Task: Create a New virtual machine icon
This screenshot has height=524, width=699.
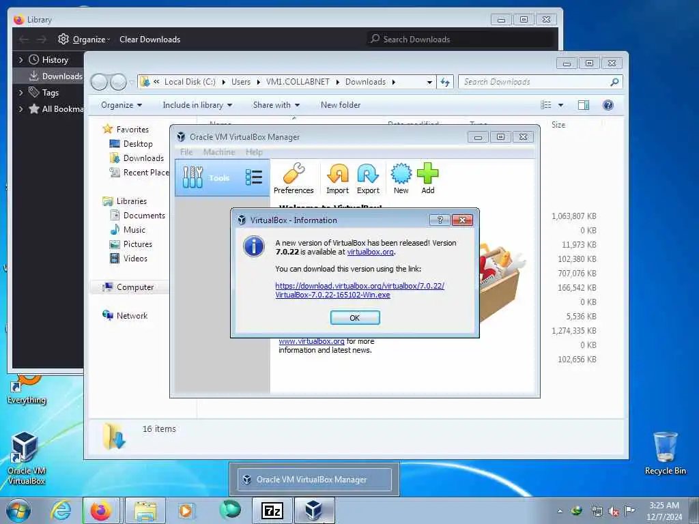Action: pyautogui.click(x=401, y=178)
